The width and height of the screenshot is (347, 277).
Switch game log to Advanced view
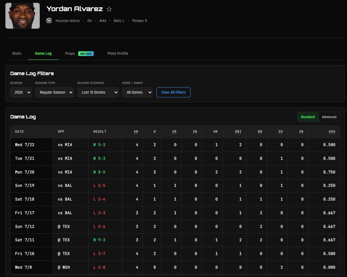[x=329, y=117]
